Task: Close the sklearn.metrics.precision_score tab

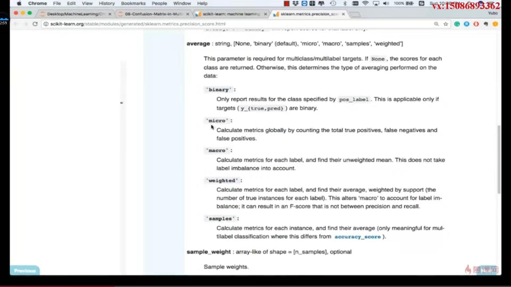Action: click(x=344, y=14)
